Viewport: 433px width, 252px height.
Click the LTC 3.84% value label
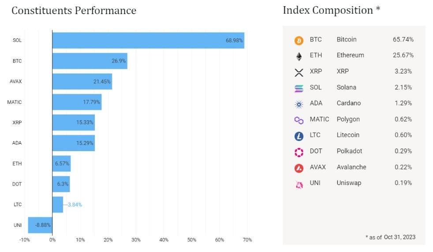[75, 204]
